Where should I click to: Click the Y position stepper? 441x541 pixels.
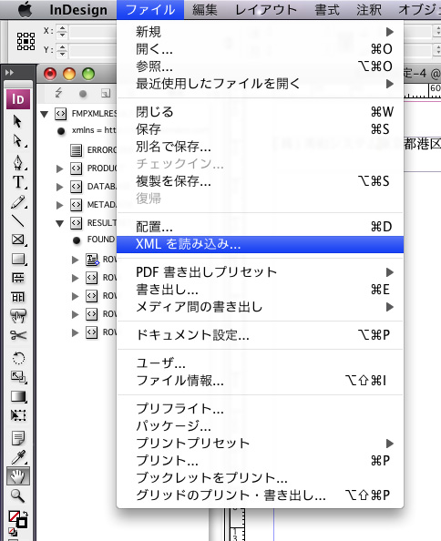coord(62,50)
